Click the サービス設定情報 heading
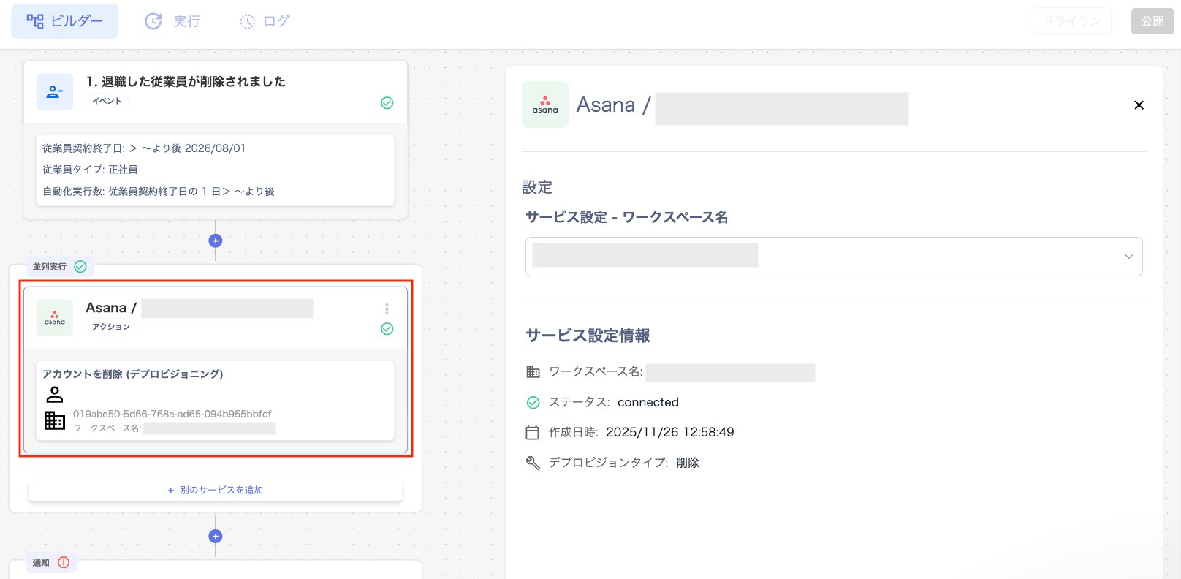 (x=588, y=336)
